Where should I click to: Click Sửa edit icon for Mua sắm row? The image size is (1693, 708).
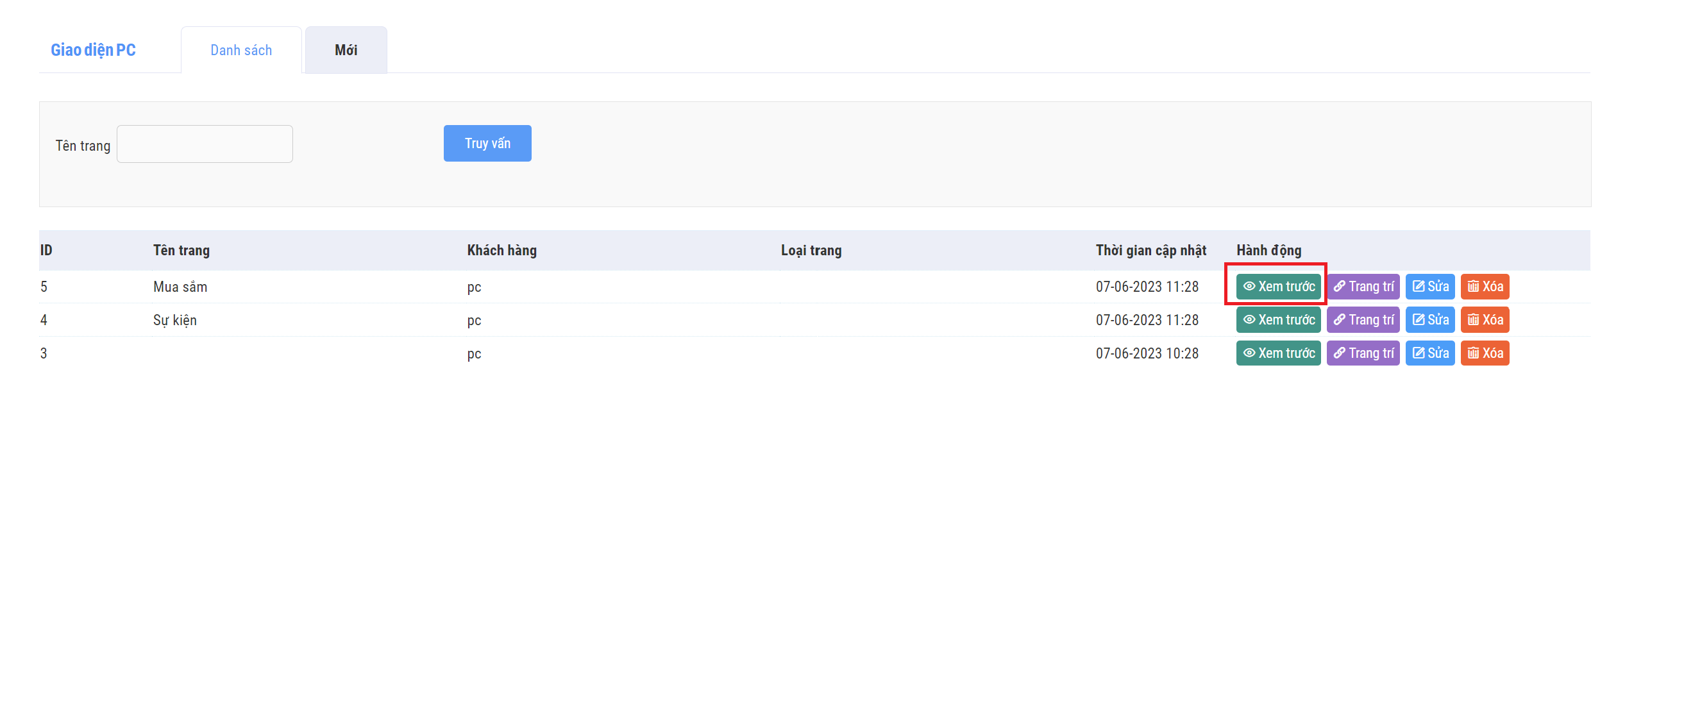point(1419,287)
